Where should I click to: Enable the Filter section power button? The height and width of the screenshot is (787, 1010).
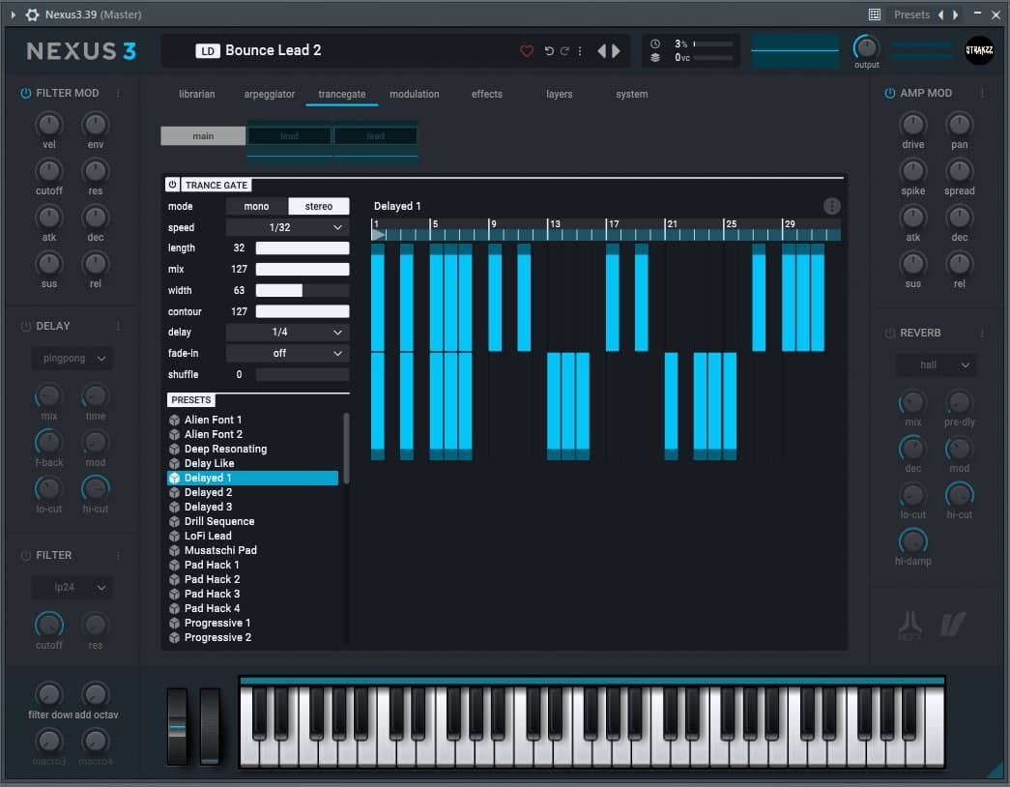pyautogui.click(x=26, y=555)
